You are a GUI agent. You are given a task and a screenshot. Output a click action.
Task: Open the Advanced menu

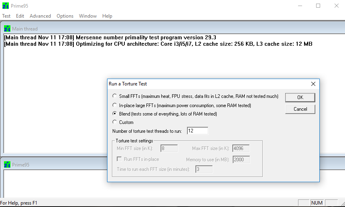click(x=40, y=16)
